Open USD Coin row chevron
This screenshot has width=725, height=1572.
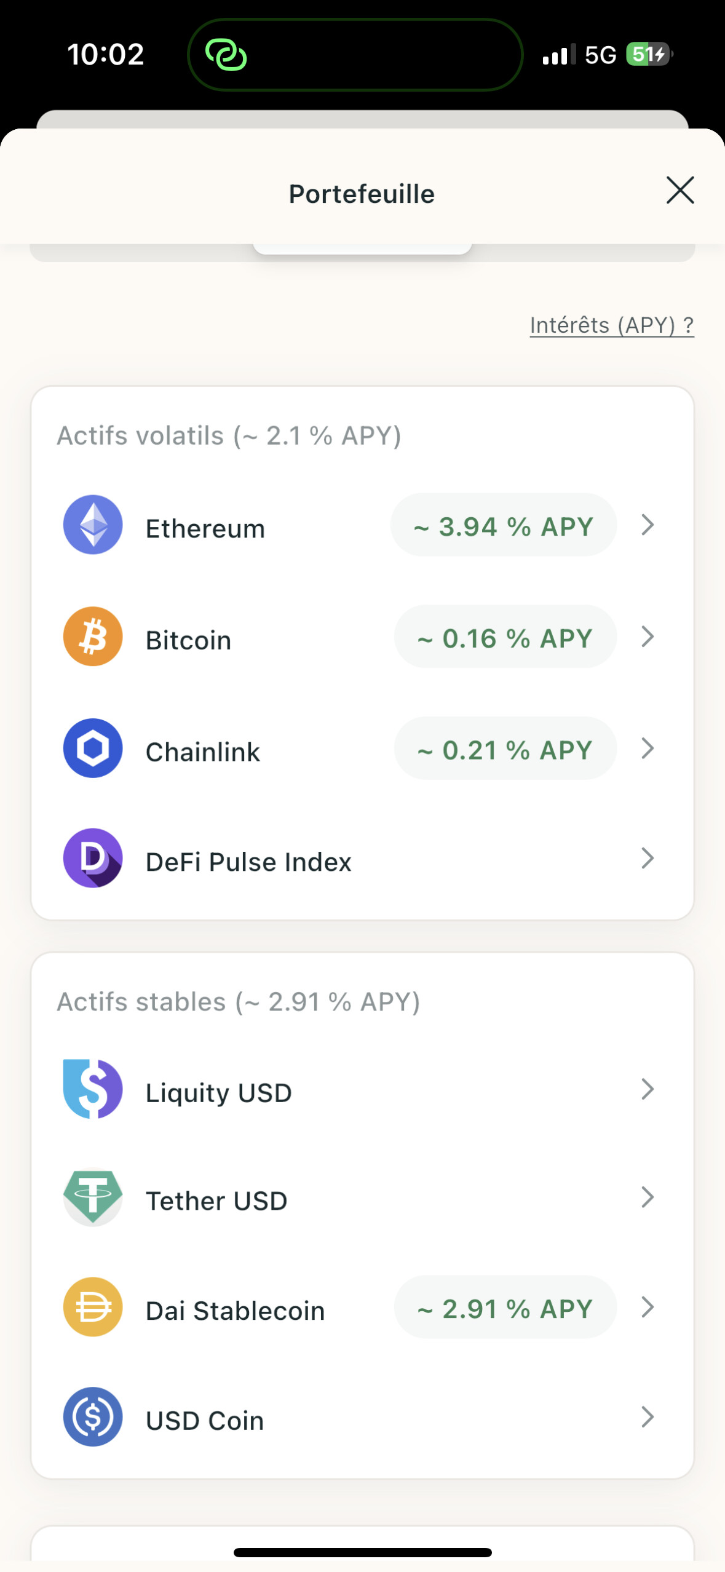pyautogui.click(x=647, y=1416)
